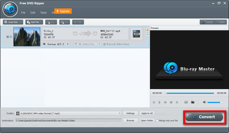Toggle the Forced Subtitles checkbox

(x=104, y=44)
